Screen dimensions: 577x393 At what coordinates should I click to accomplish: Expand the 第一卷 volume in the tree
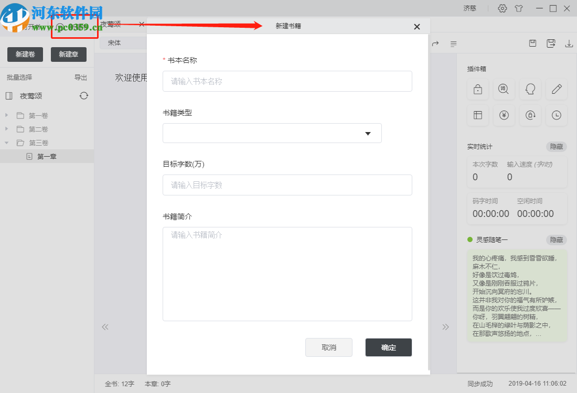pyautogui.click(x=6, y=115)
